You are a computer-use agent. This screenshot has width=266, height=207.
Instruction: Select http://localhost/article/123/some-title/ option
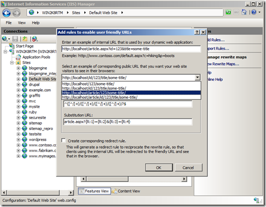131,93
